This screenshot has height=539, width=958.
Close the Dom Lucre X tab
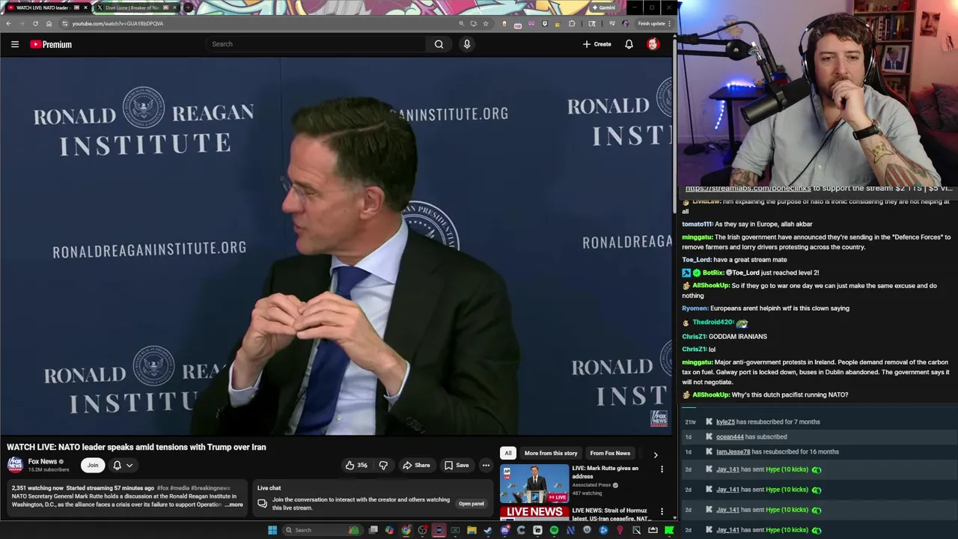175,7
